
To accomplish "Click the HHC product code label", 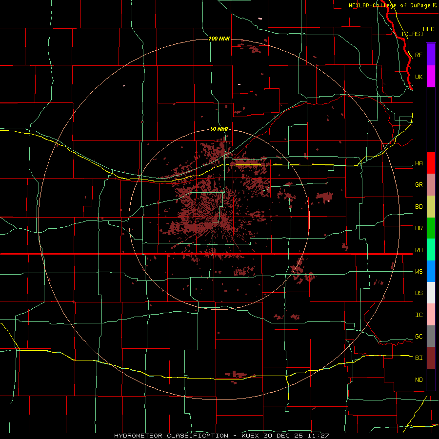I will pos(429,29).
